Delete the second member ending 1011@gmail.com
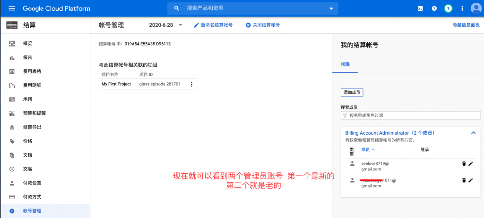 pyautogui.click(x=464, y=180)
